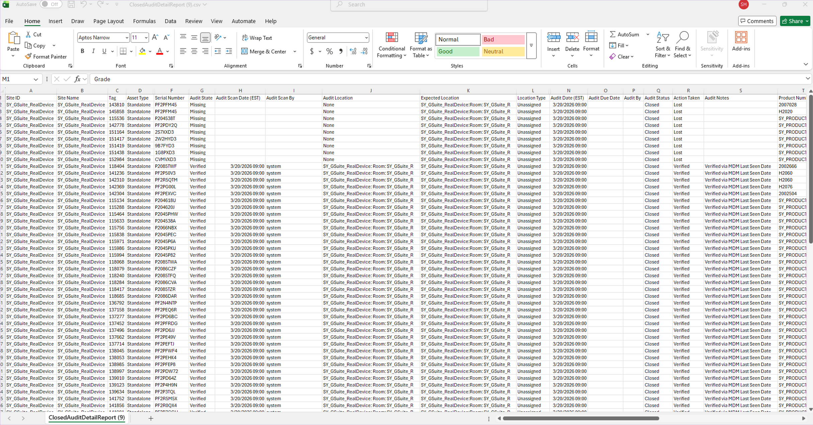Apply Accounting dollar format
Image resolution: width=813 pixels, height=425 pixels.
pos(312,51)
